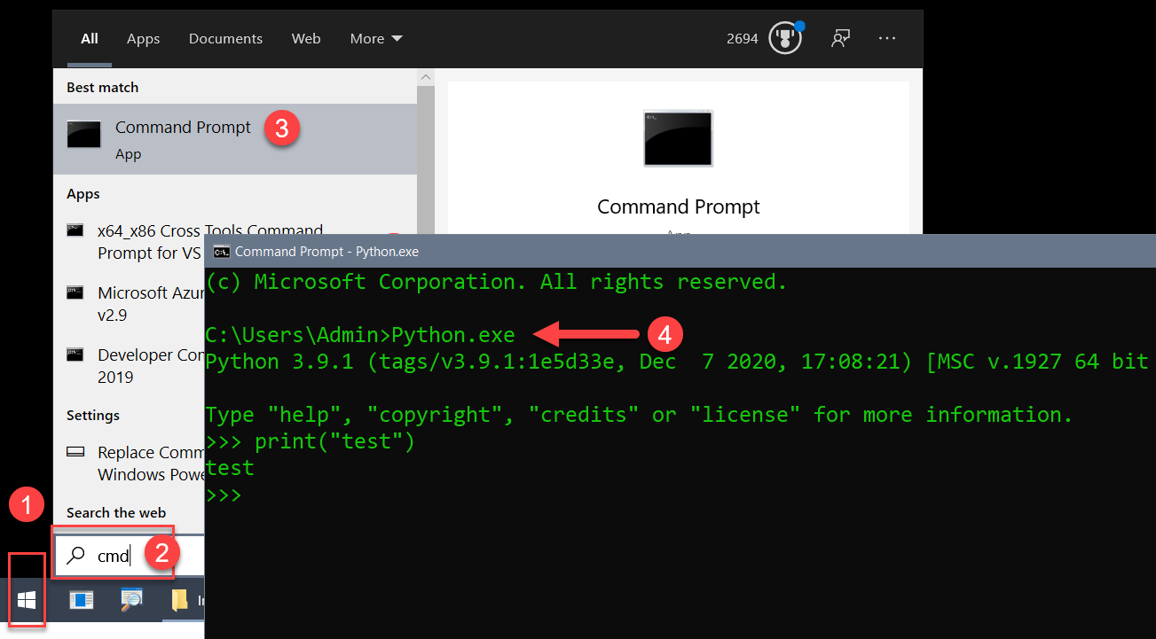Click the Python.exe command line text
The height and width of the screenshot is (639, 1156).
tap(452, 335)
